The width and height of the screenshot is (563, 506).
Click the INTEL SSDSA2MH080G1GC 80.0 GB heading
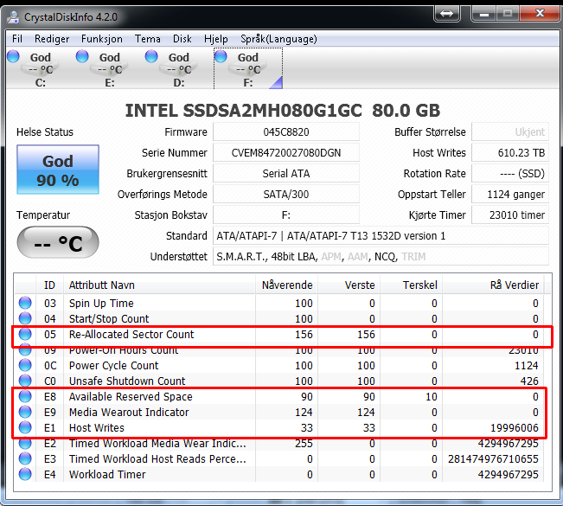[283, 110]
